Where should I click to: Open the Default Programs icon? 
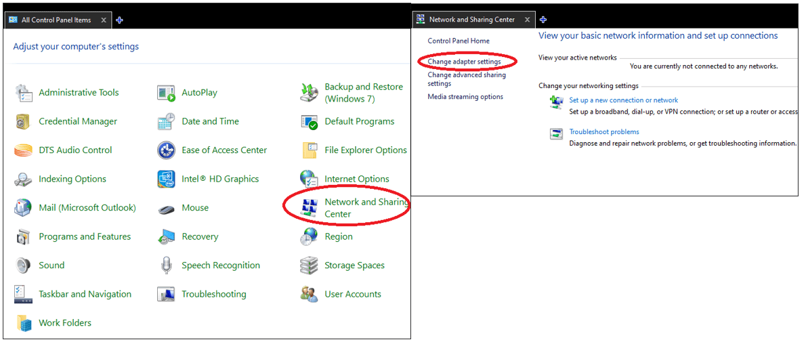(310, 121)
